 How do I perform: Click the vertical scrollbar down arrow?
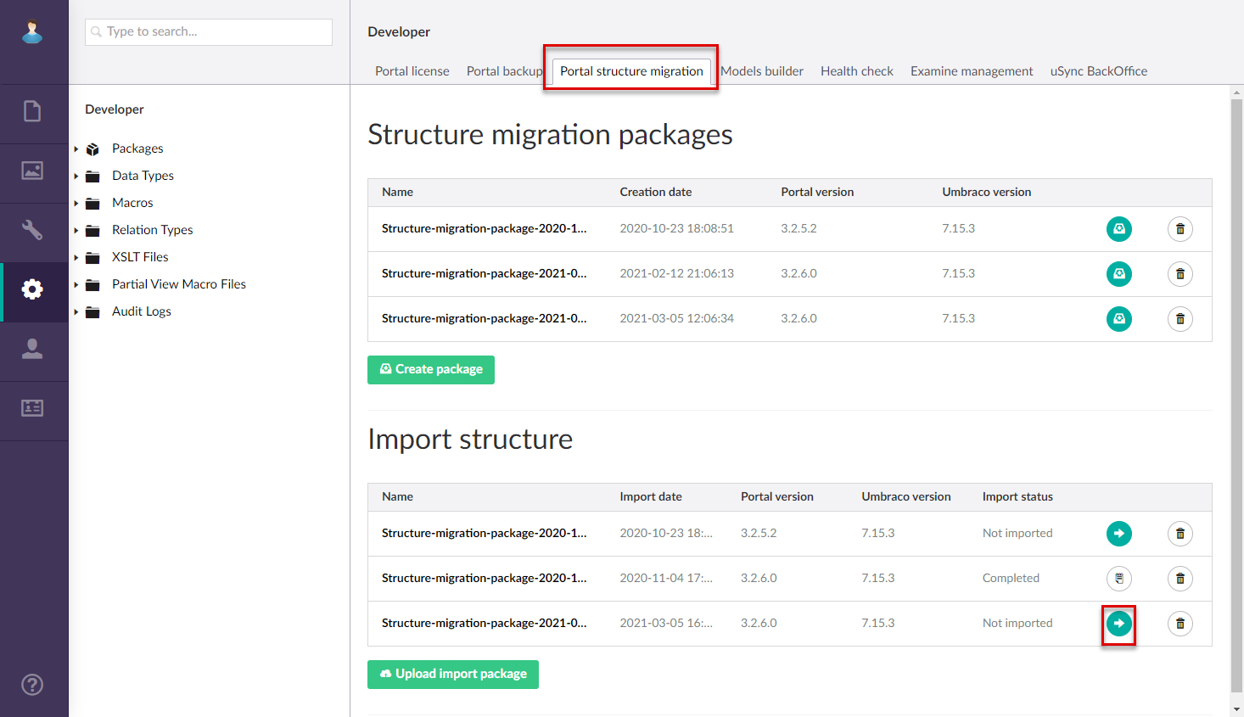[1236, 709]
